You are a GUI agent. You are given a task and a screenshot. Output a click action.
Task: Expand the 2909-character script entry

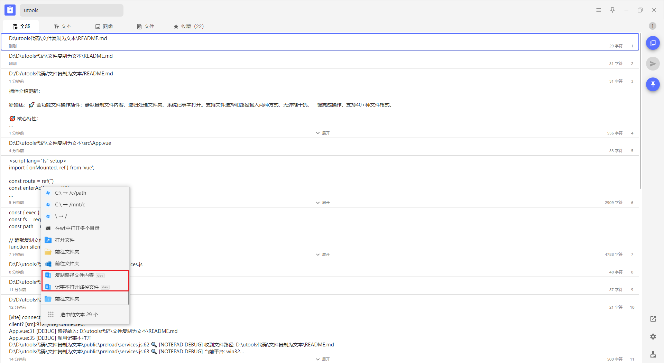(x=323, y=203)
